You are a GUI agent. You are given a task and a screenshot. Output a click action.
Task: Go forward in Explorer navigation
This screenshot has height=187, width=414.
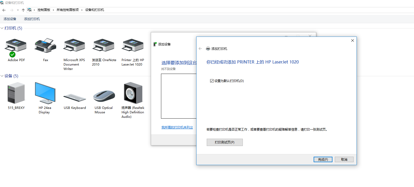tap(11, 10)
